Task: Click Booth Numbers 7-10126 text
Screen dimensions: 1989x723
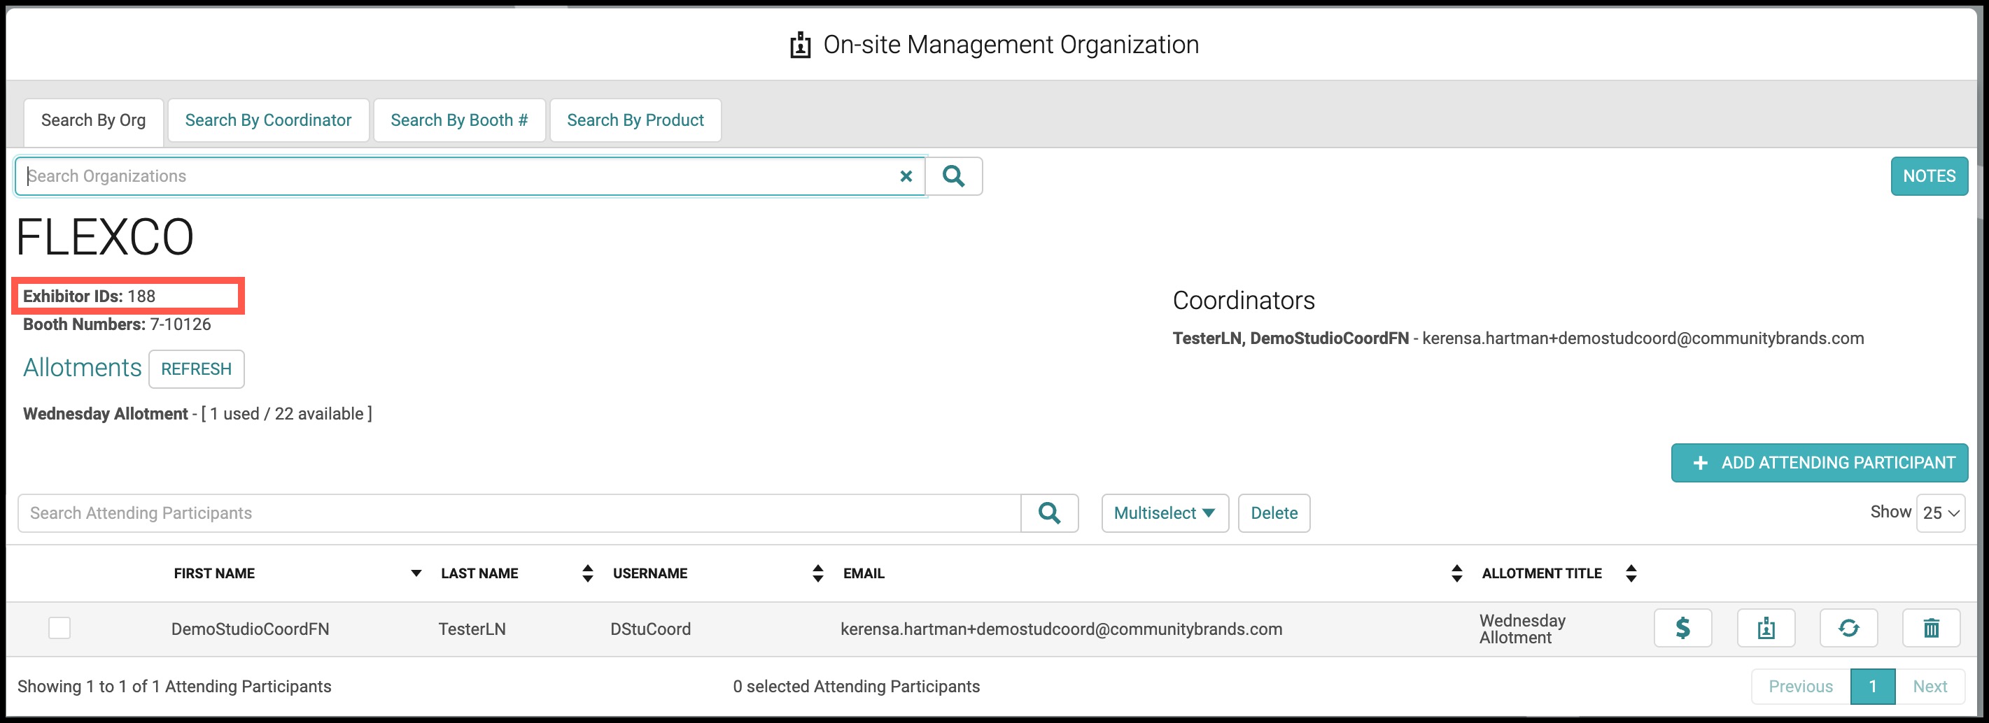Action: click(117, 324)
